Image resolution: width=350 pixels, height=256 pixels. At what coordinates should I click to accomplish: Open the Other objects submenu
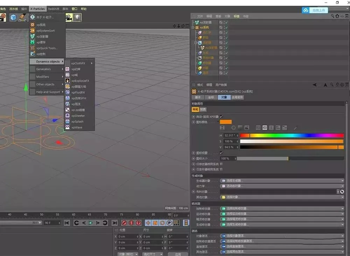click(x=47, y=84)
